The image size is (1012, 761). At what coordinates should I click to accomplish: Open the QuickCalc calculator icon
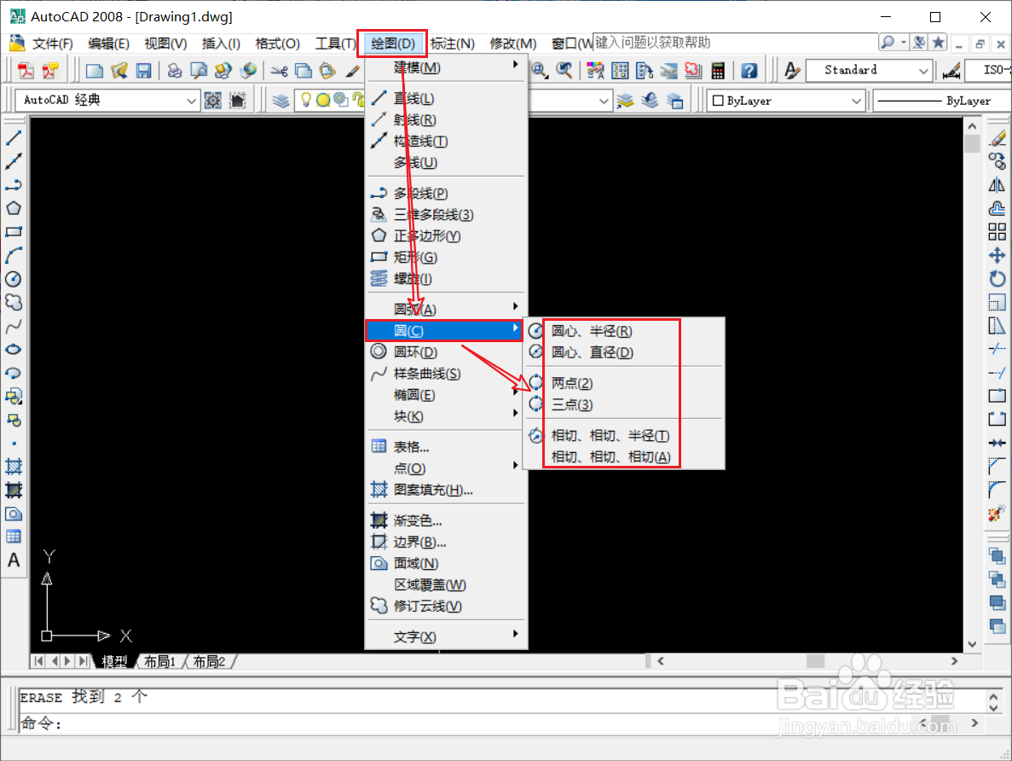[x=718, y=71]
